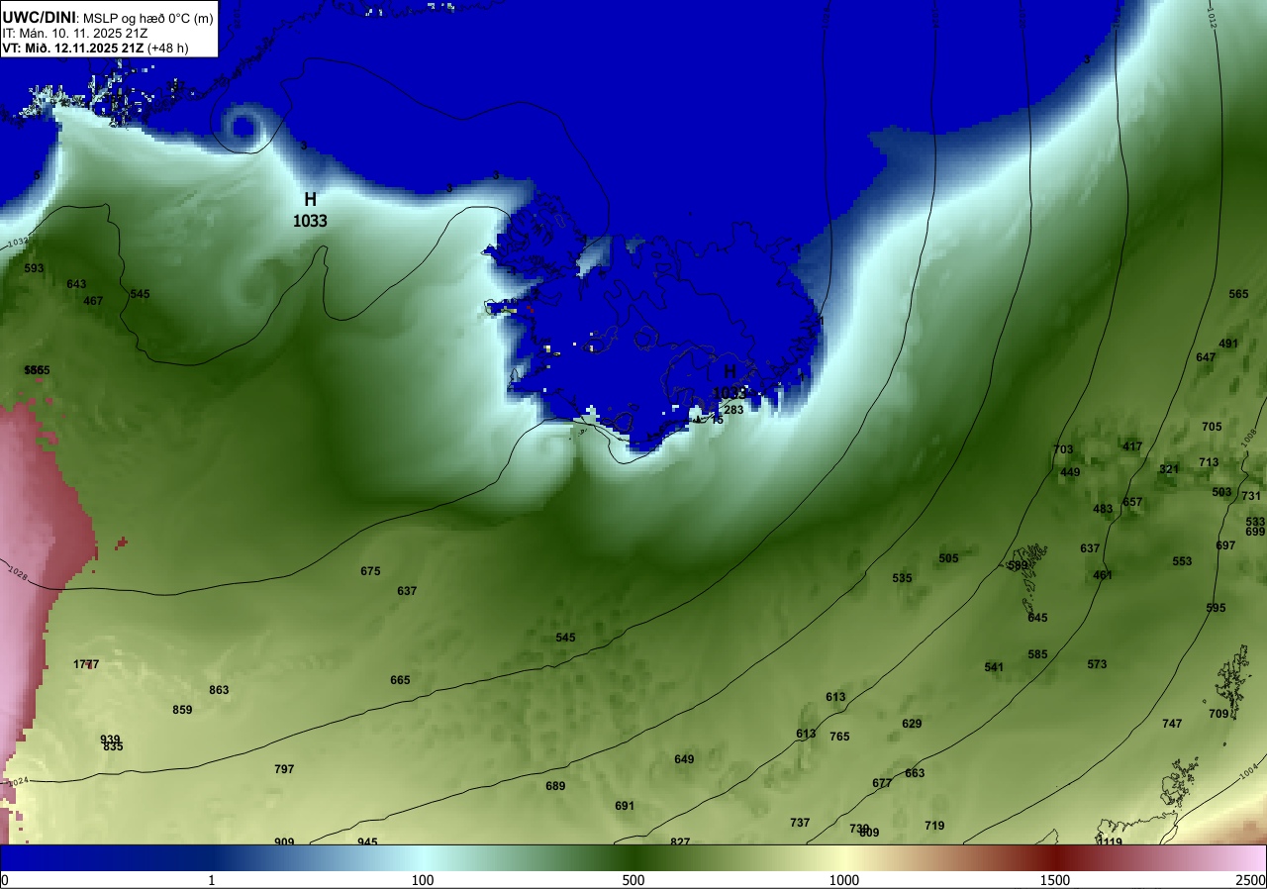Click the 691 map value
This screenshot has width=1267, height=889.
(x=625, y=806)
